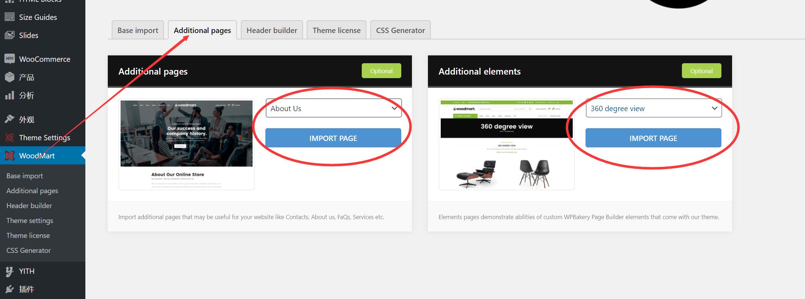Click the Theme Settings icon in sidebar
The width and height of the screenshot is (805, 299).
10,137
